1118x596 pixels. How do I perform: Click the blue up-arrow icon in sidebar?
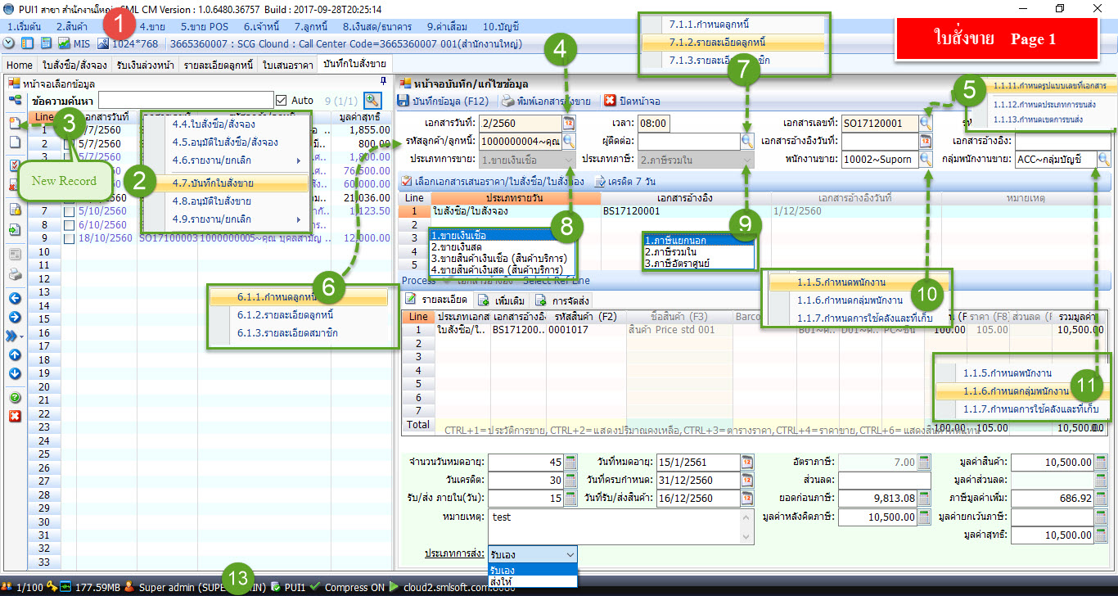pyautogui.click(x=15, y=355)
